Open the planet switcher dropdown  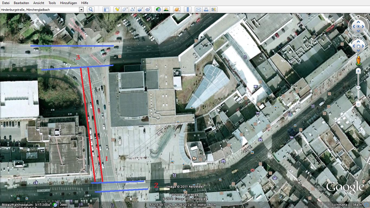tap(177, 9)
